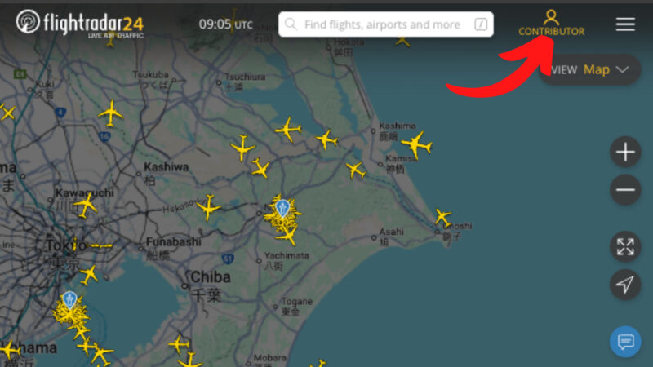This screenshot has width=653, height=367.
Task: Select the large aircraft near Kashima
Action: (x=416, y=145)
